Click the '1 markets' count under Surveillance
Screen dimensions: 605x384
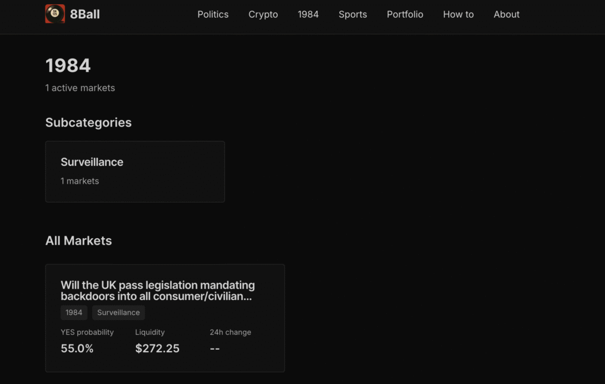click(x=80, y=181)
